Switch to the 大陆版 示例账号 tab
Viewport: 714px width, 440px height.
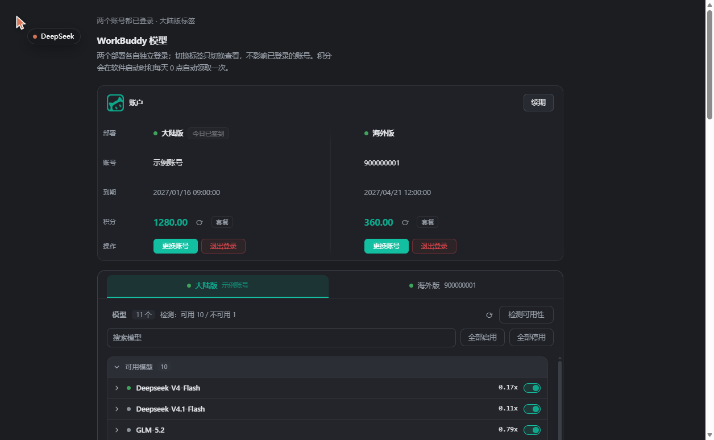(x=218, y=286)
